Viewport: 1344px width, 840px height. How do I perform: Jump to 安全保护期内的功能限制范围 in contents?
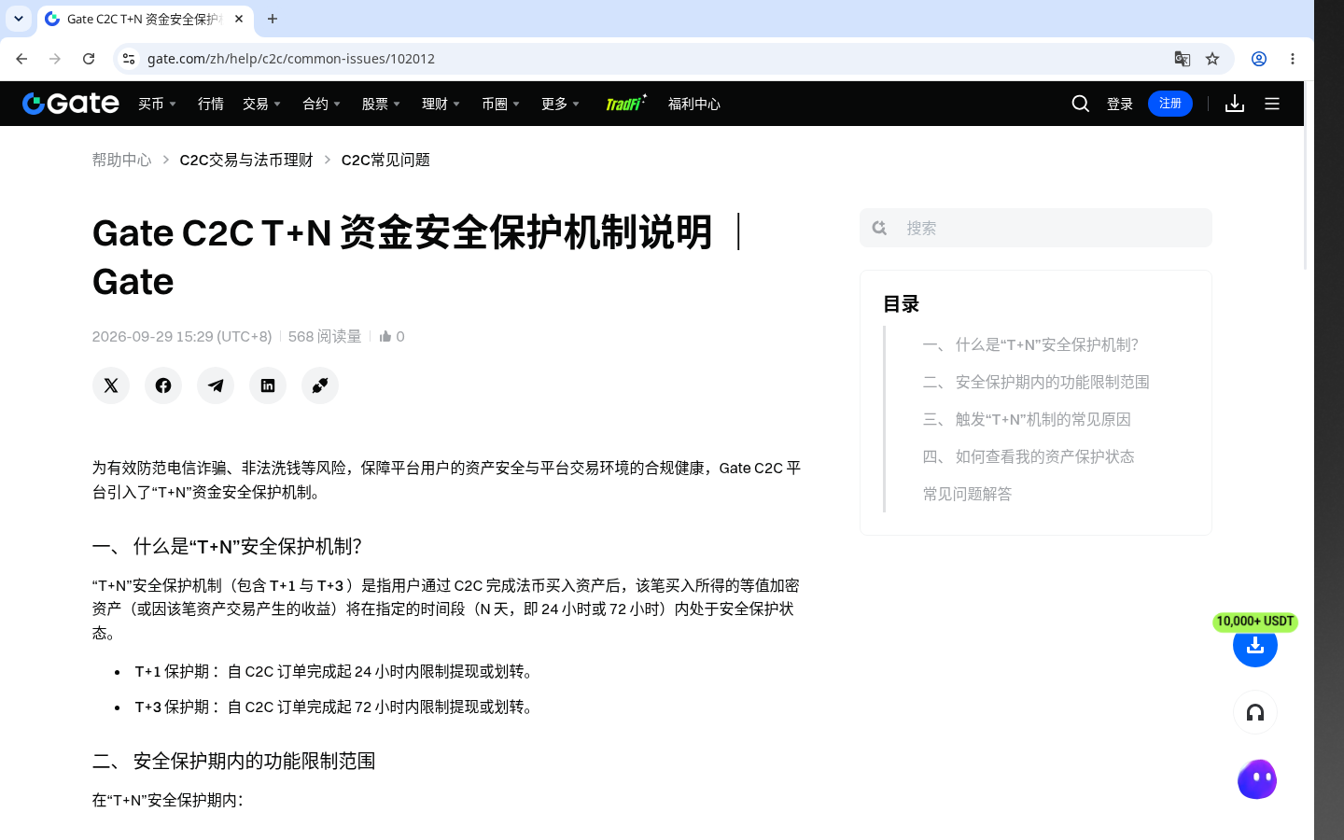pyautogui.click(x=1036, y=382)
